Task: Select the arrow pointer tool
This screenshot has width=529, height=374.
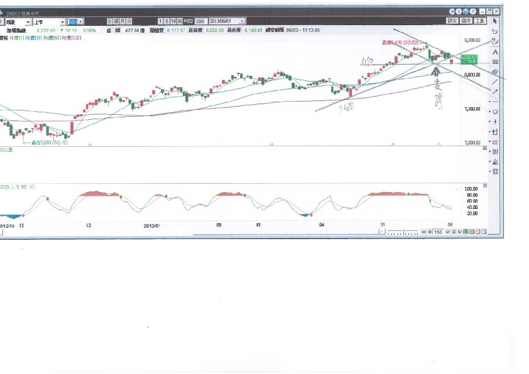Action: point(495,21)
